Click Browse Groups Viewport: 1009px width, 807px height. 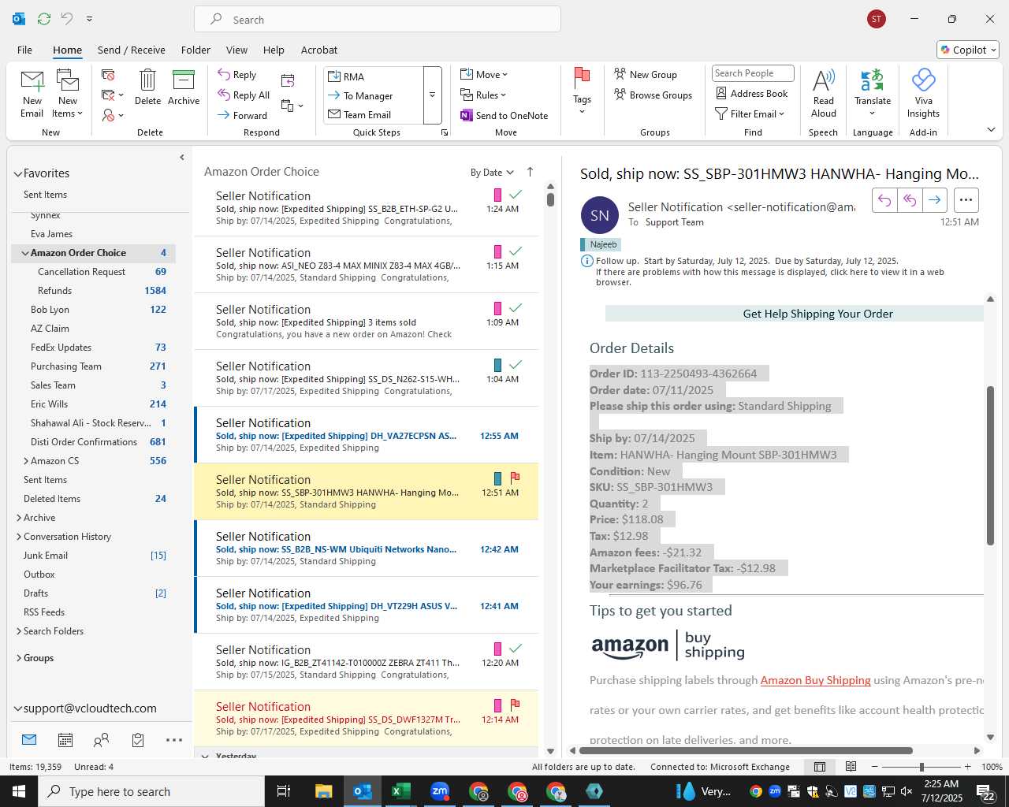tap(653, 95)
